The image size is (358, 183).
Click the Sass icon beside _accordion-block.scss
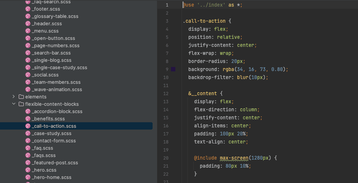(x=28, y=111)
